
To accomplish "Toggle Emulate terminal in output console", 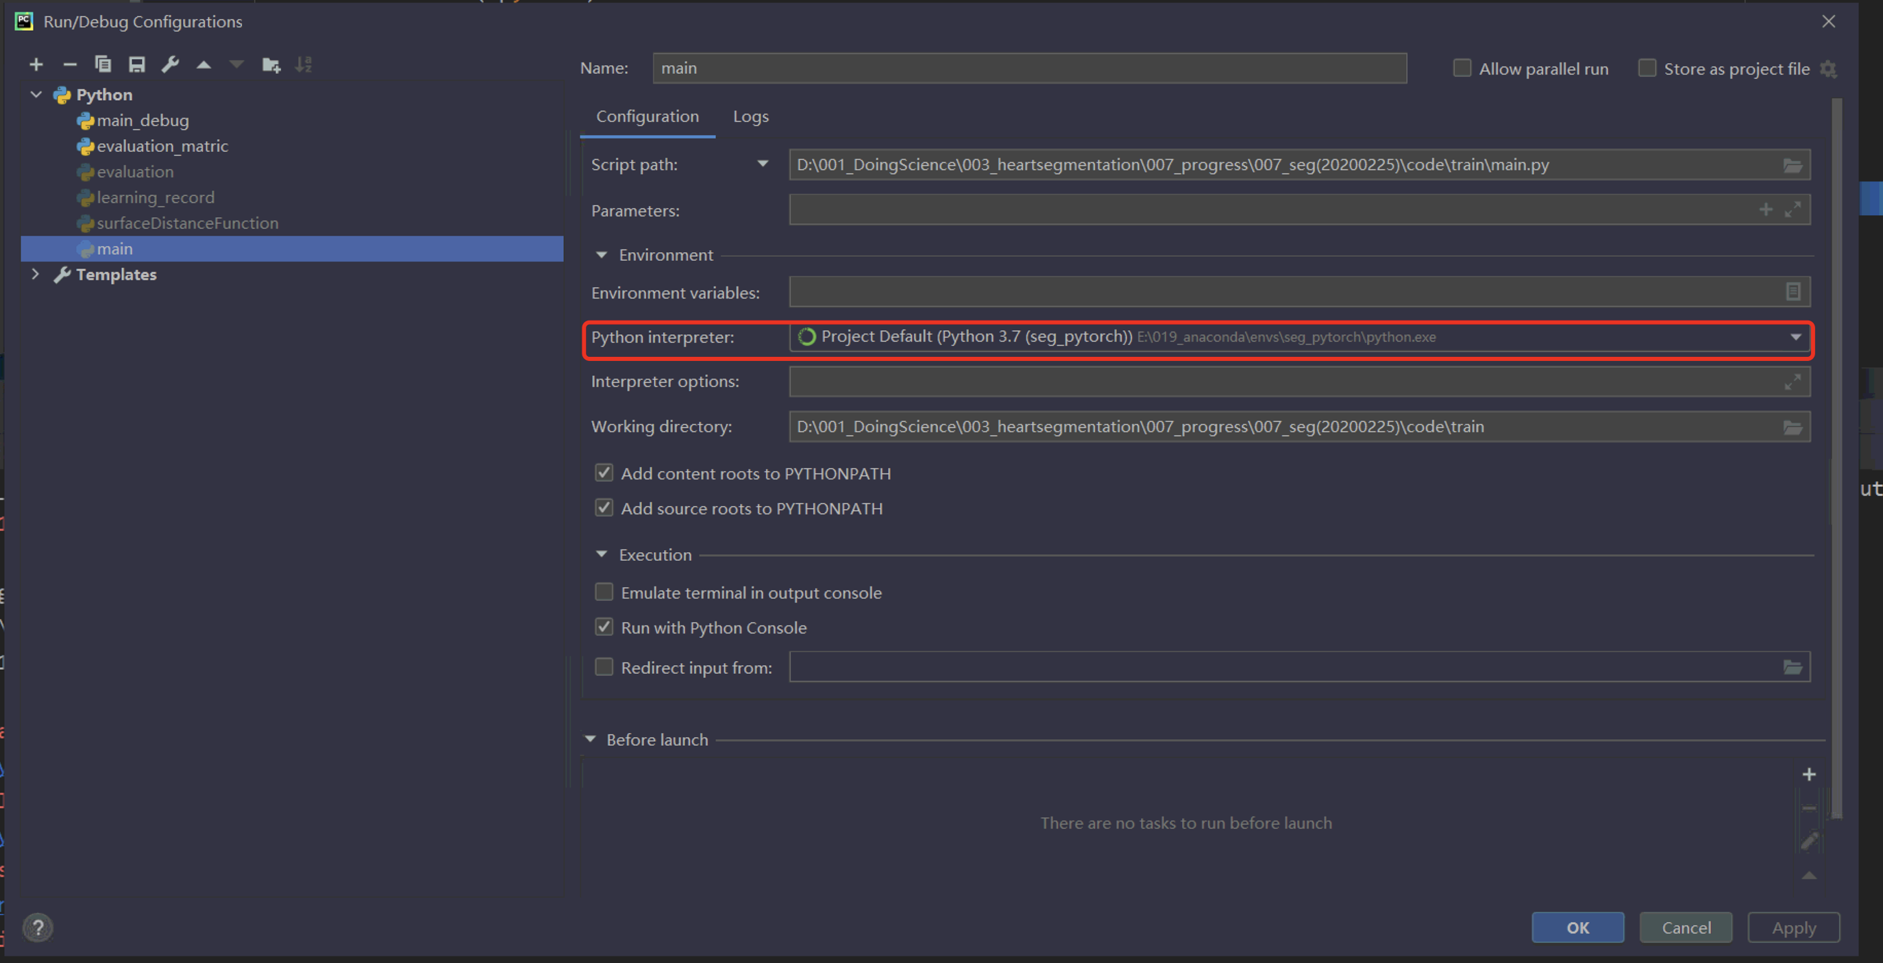I will point(604,592).
